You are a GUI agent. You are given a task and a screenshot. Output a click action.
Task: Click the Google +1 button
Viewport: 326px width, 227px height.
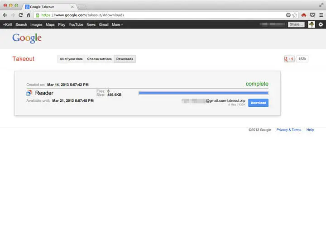tap(289, 59)
